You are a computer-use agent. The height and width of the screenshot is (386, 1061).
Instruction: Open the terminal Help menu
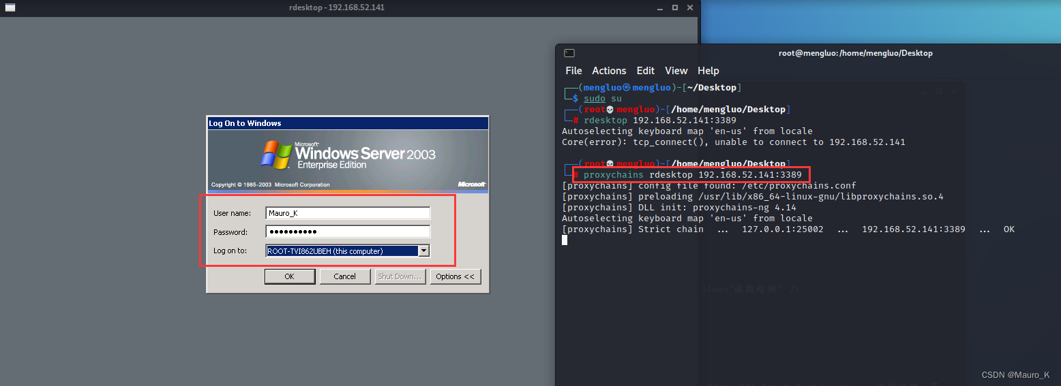click(708, 71)
